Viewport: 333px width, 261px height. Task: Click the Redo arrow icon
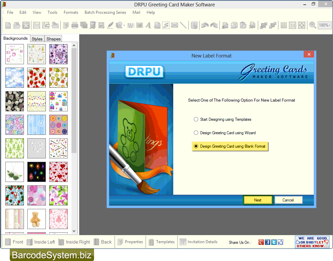(214, 26)
